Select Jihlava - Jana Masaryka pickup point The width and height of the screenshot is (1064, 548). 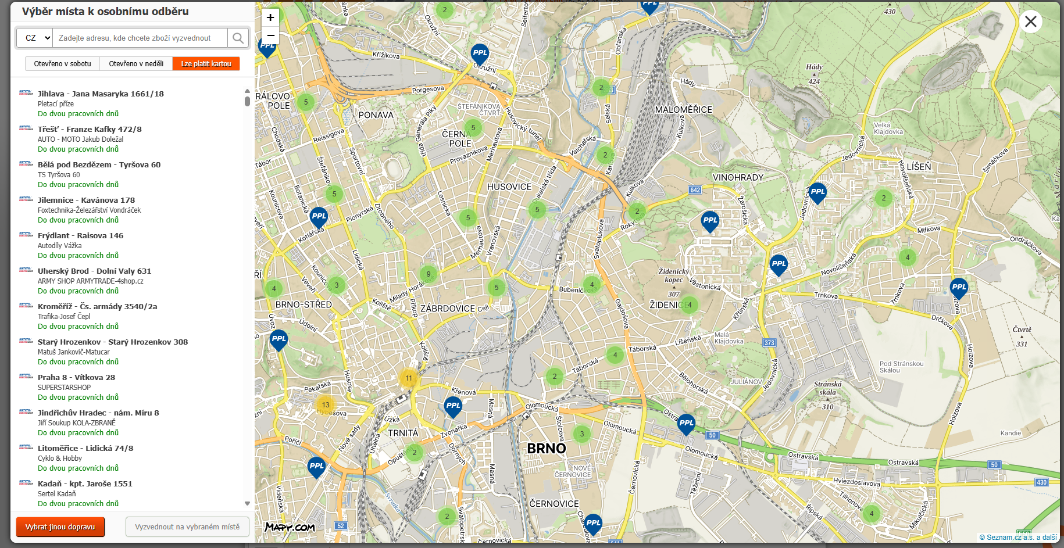101,94
